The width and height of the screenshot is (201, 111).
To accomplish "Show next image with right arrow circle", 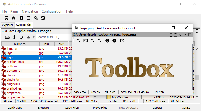I will (114, 41).
